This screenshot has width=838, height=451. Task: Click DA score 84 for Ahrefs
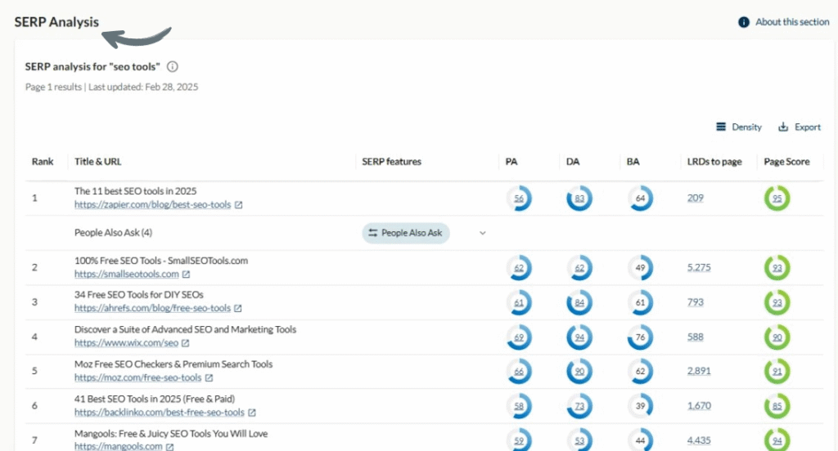[x=579, y=302]
